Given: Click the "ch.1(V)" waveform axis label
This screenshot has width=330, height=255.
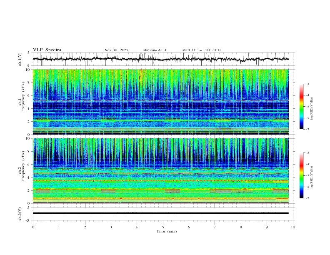Looking at the screenshot, I should tap(20, 59).
